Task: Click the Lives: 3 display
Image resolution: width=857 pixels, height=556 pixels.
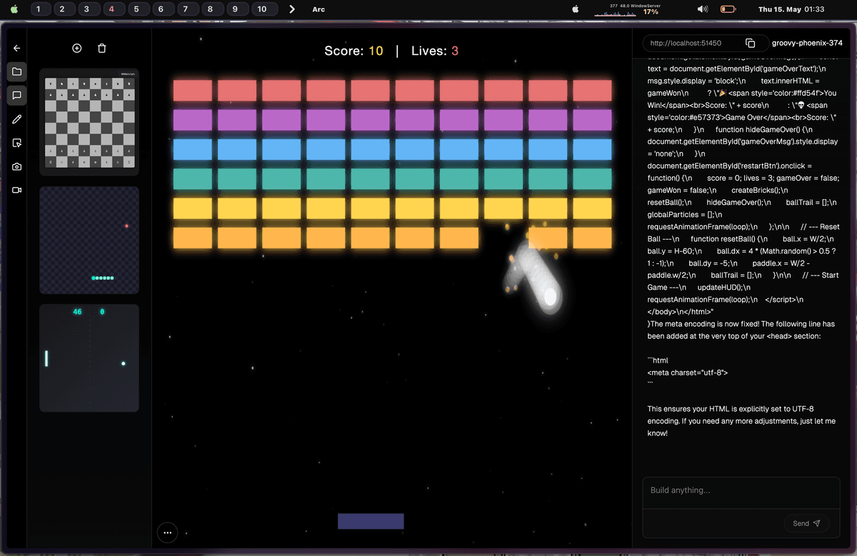Action: (435, 51)
